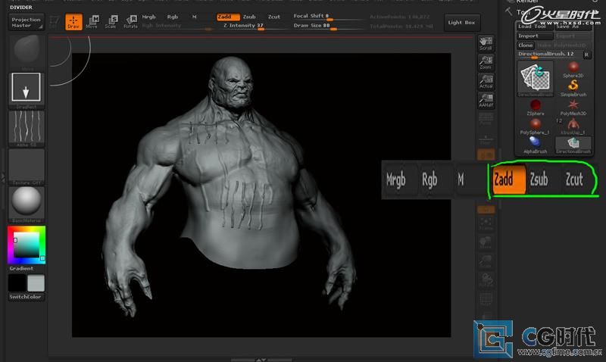Toggle small Zcut in top shelf

pos(274,17)
